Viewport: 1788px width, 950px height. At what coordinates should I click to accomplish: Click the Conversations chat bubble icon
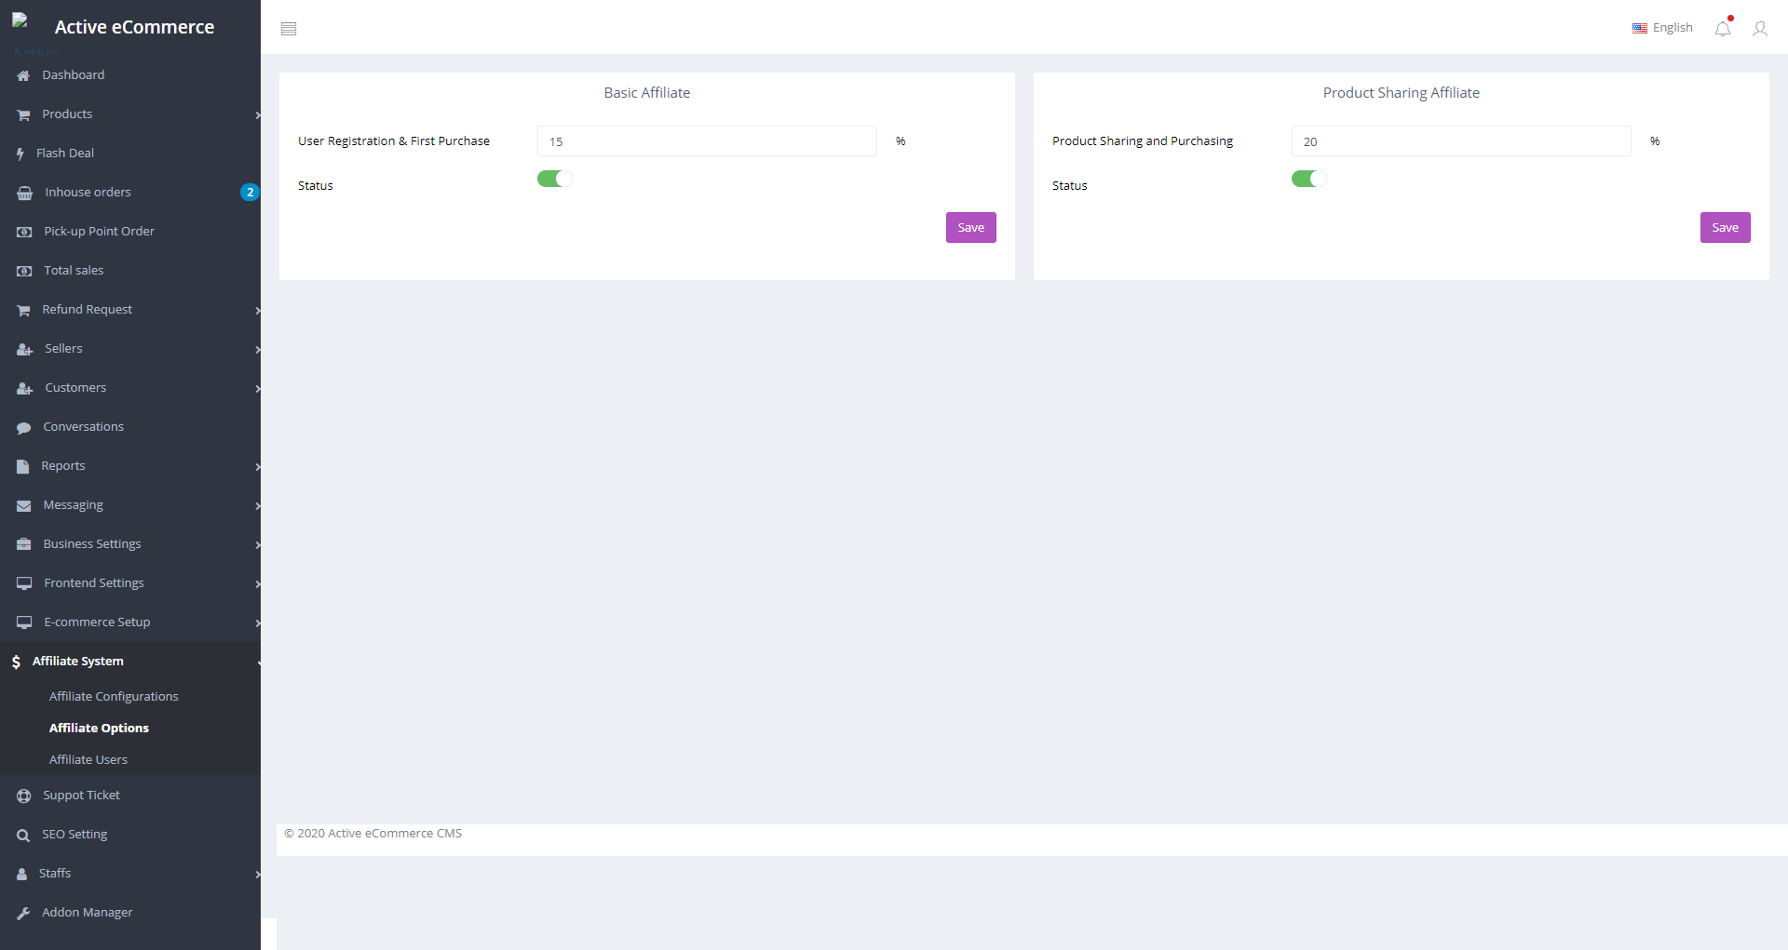pyautogui.click(x=24, y=428)
